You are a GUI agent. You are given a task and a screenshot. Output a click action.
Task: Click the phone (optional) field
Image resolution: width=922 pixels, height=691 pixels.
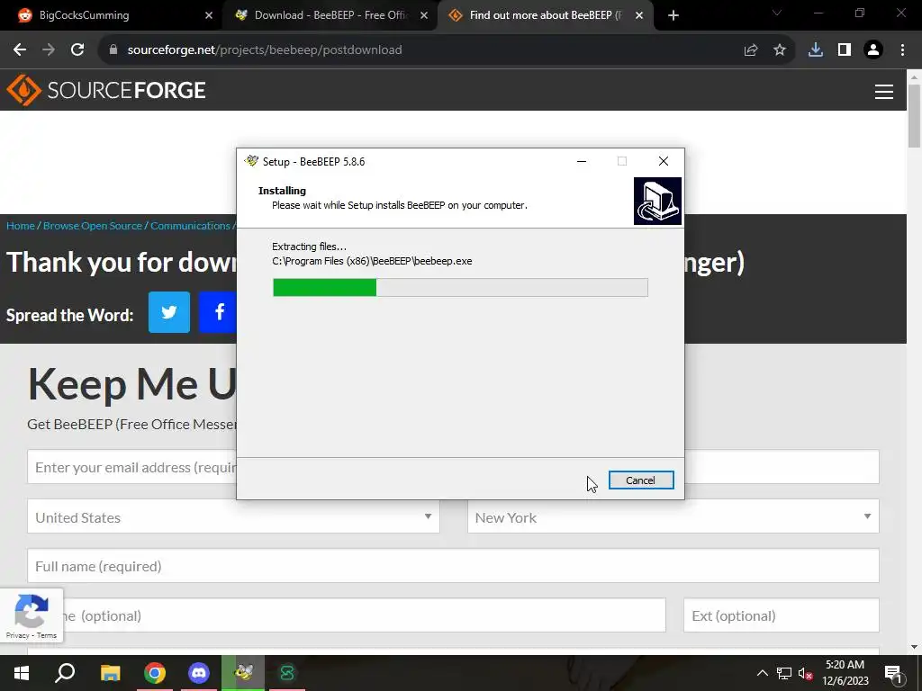tap(365, 615)
